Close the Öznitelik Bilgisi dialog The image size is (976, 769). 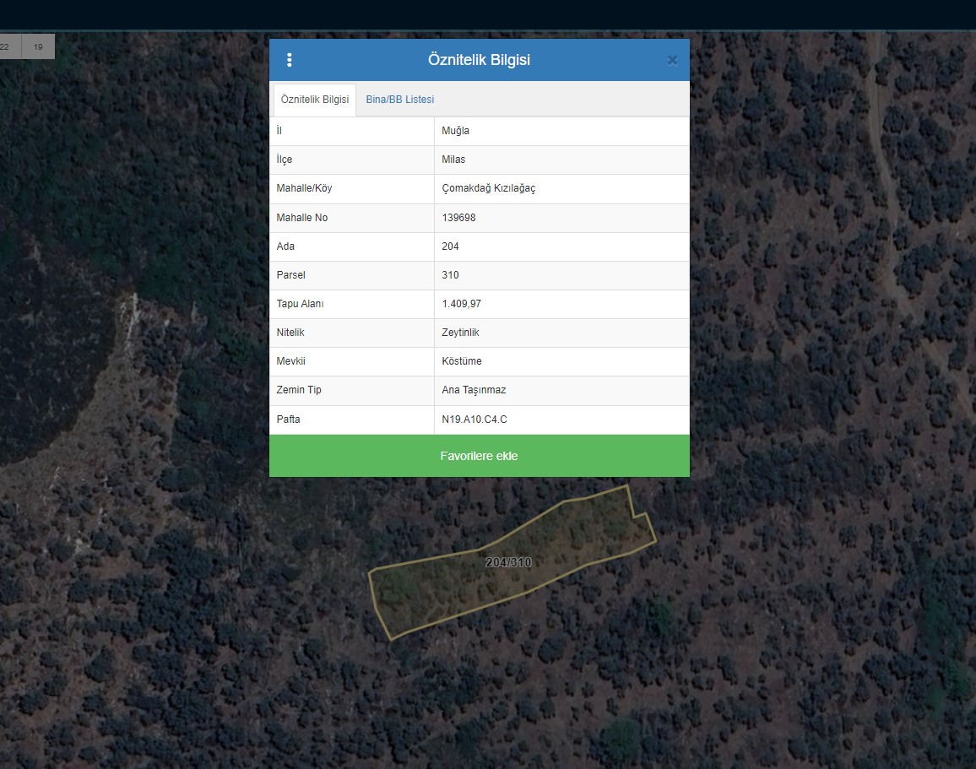[x=672, y=60]
